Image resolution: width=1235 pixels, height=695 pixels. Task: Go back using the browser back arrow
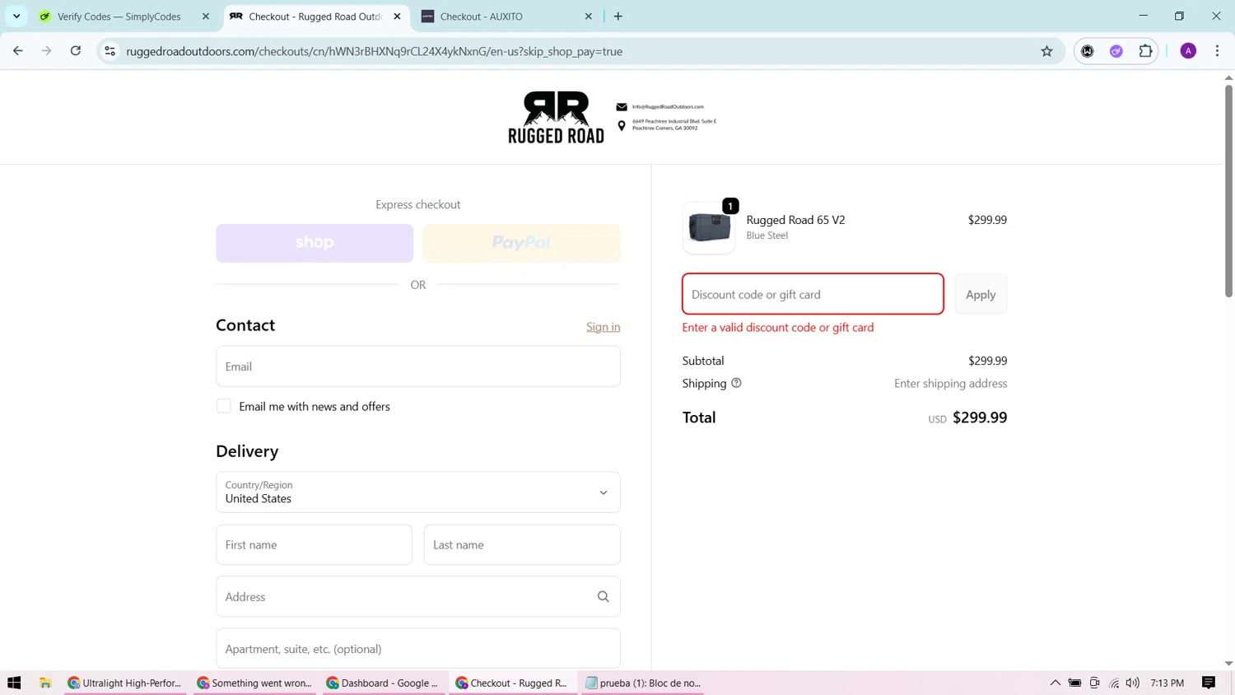pos(18,51)
